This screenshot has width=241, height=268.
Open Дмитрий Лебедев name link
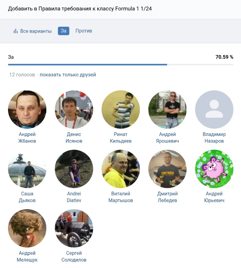pyautogui.click(x=167, y=197)
